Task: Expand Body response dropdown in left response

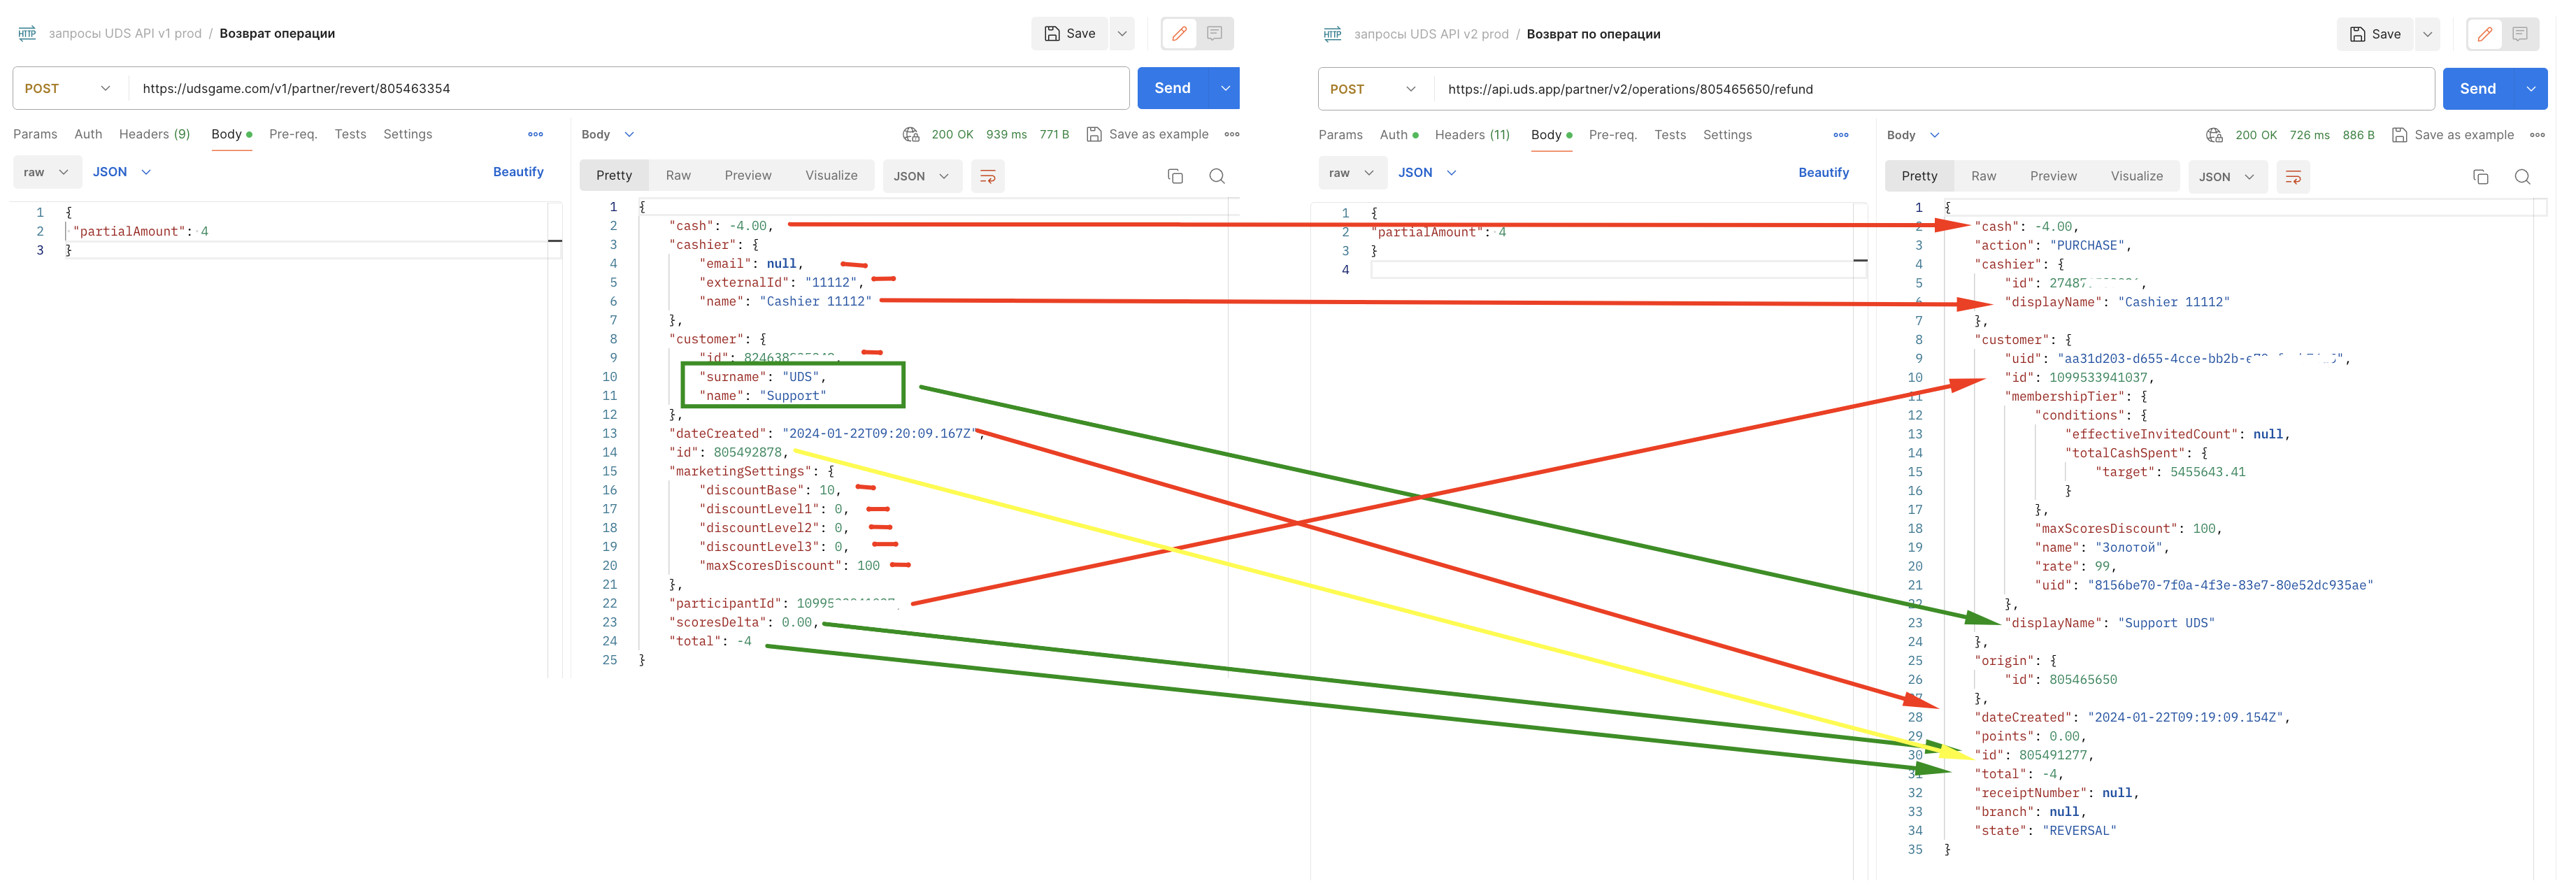Action: (x=608, y=134)
